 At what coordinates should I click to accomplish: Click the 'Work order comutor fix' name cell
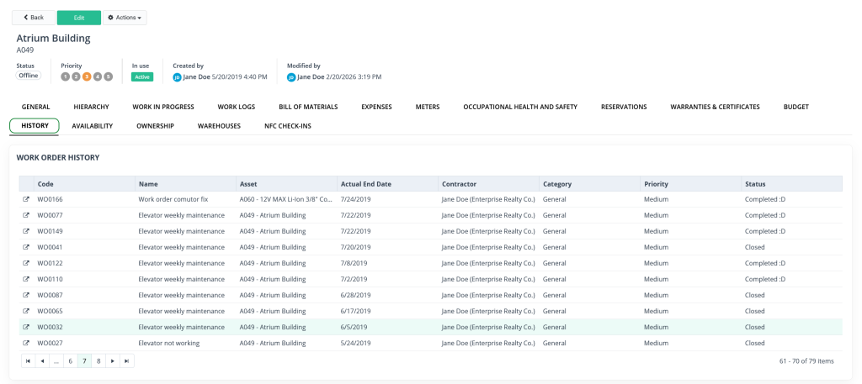tap(186, 199)
